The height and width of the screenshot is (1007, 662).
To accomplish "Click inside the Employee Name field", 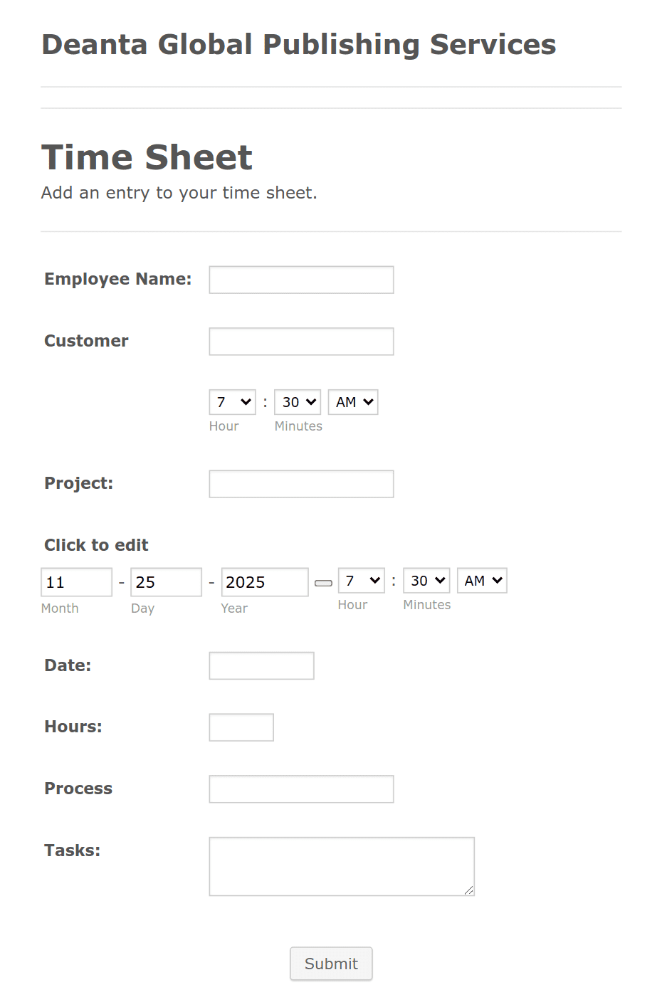I will [x=300, y=279].
